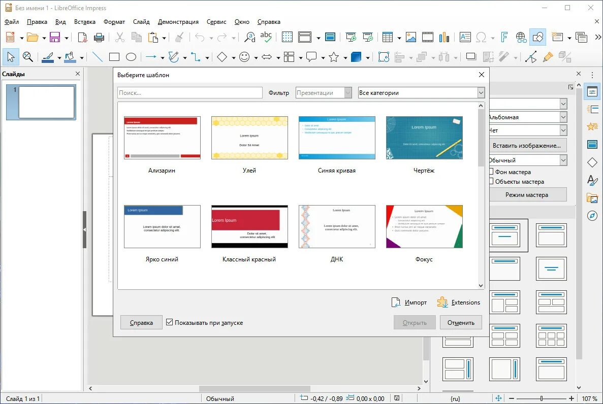Insert image toolbar icon

tap(410, 37)
